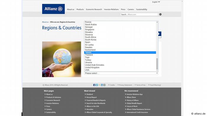Click Annuities footer link
The height and width of the screenshot is (116, 207).
90,110
